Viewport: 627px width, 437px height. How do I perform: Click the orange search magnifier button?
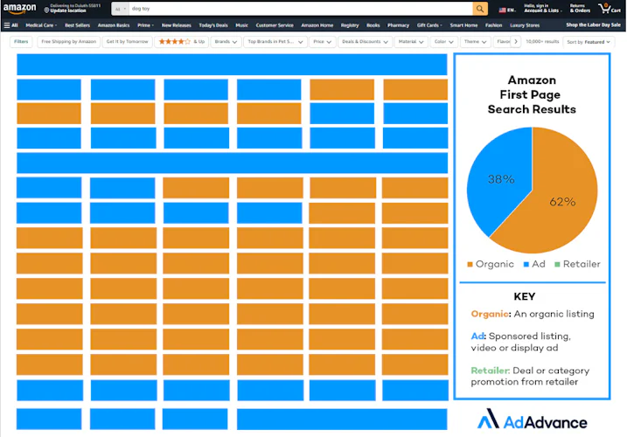(480, 9)
